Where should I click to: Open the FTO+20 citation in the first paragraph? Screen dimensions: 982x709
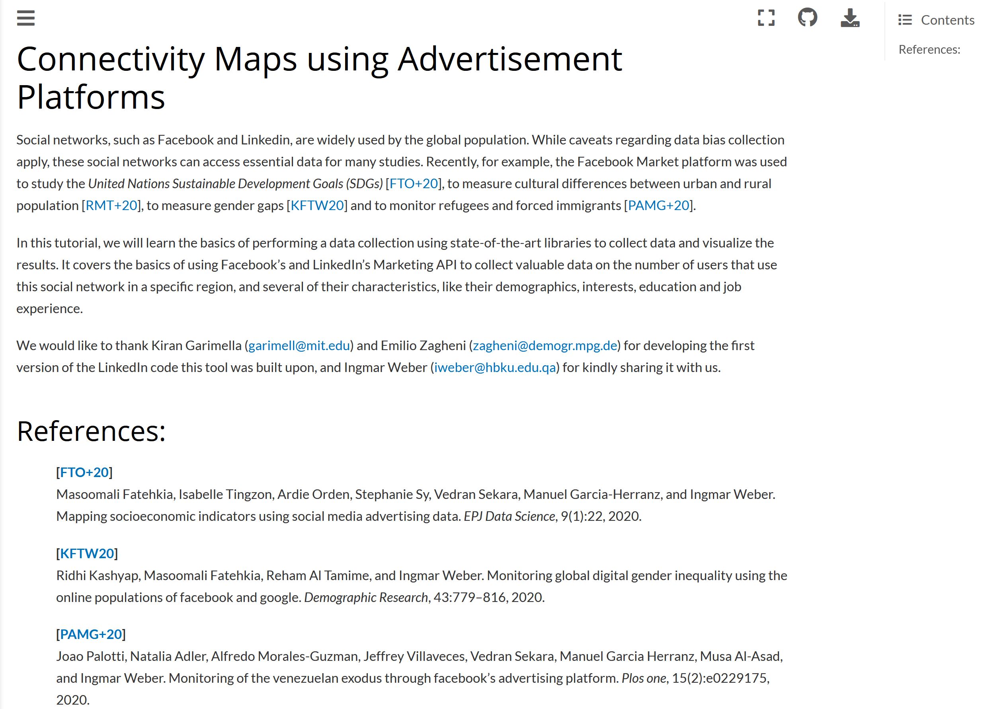(x=414, y=183)
